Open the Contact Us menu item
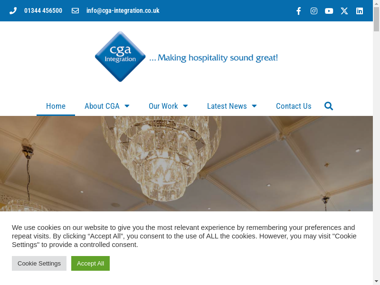 point(294,106)
